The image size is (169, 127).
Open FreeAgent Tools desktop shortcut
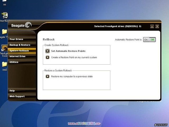coord(4,51)
